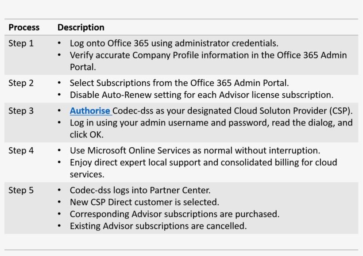Open the Authorise hyperlink in Step 3

[x=89, y=111]
